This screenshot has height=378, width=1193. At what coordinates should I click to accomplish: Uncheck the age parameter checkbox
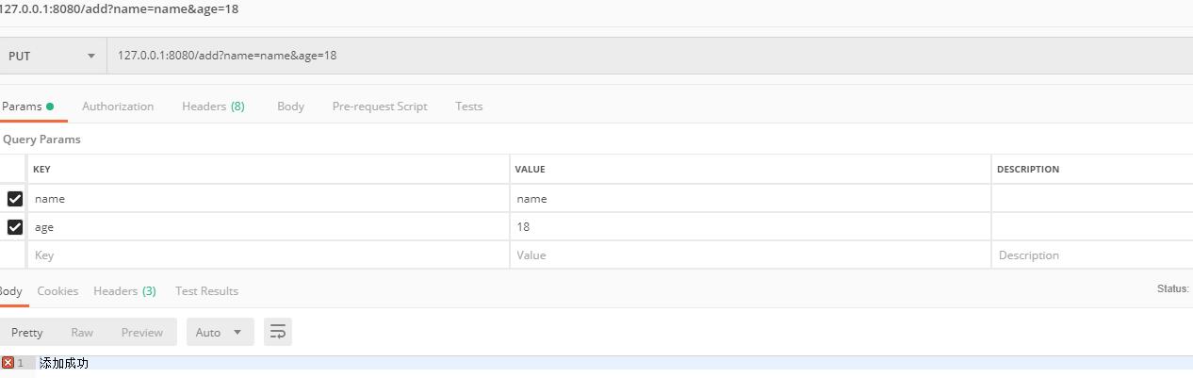(x=14, y=227)
